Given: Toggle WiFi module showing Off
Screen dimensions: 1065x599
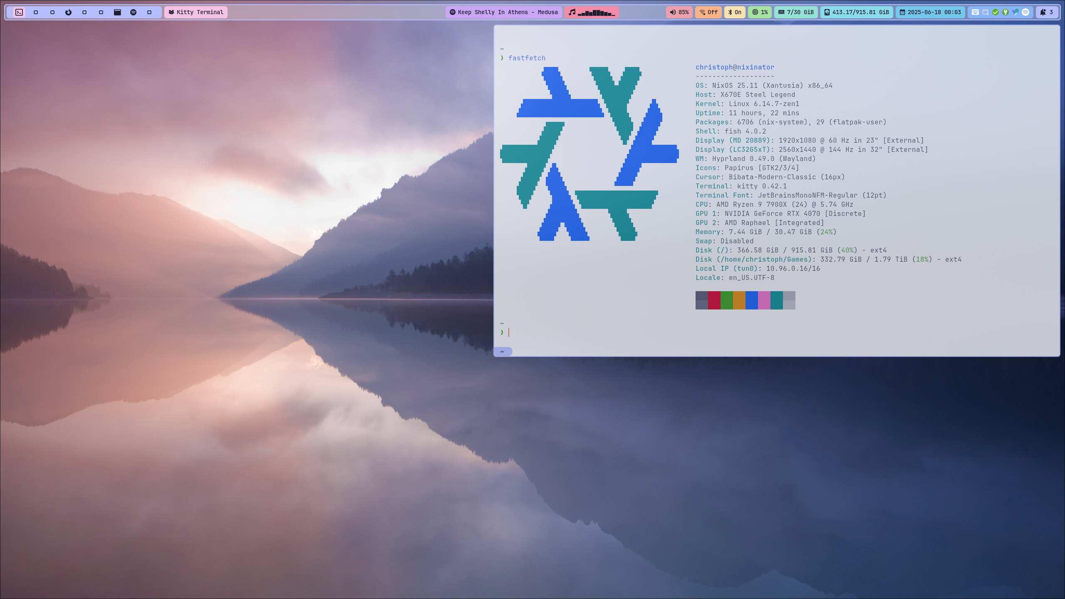Looking at the screenshot, I should [708, 12].
